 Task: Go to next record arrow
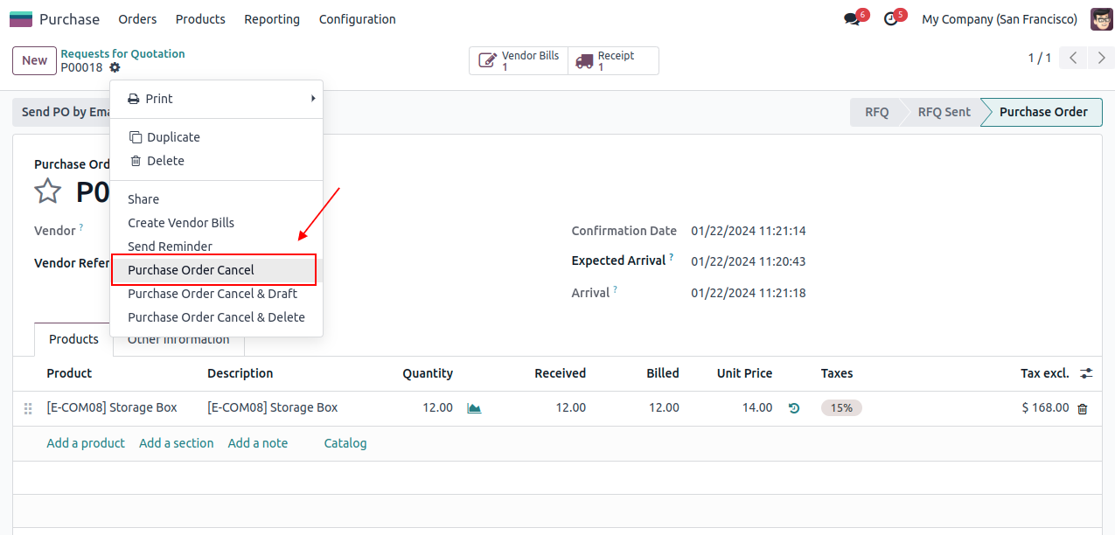[x=1100, y=59]
